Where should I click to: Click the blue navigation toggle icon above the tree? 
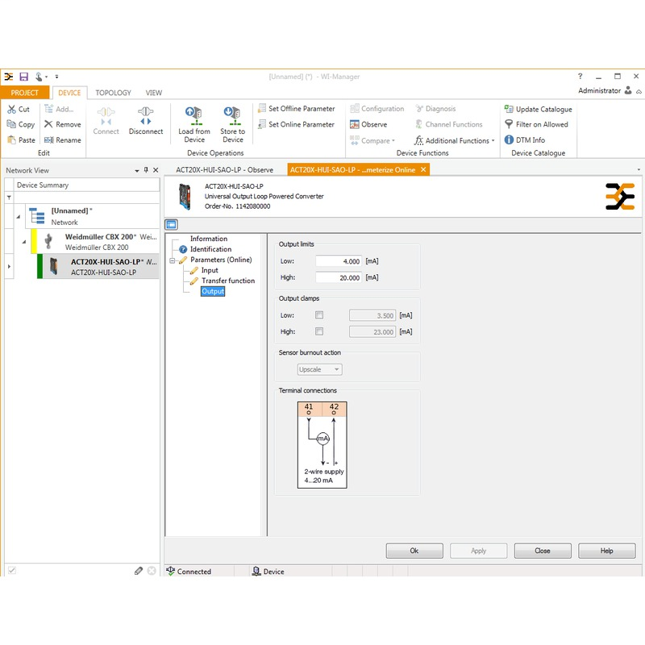pos(172,224)
